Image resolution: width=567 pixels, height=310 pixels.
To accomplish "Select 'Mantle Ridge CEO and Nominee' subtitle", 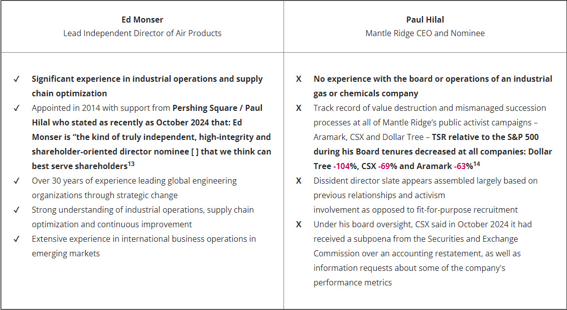I will point(425,33).
